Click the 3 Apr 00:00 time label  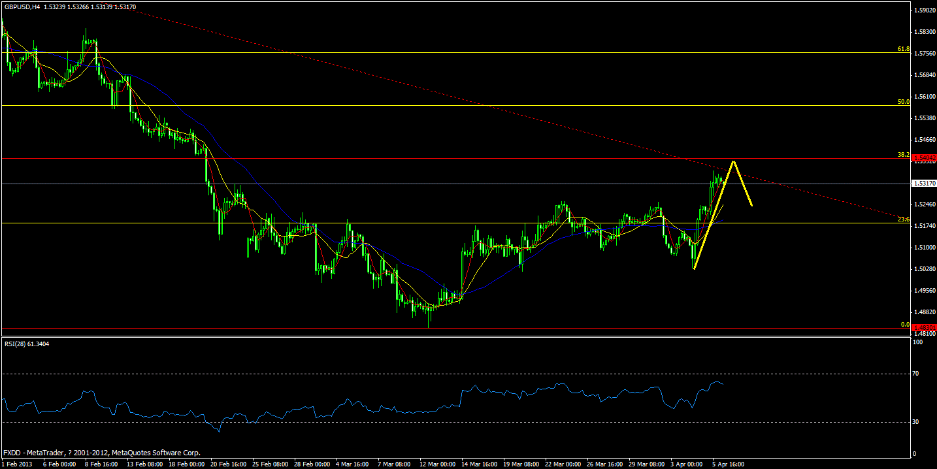click(687, 464)
